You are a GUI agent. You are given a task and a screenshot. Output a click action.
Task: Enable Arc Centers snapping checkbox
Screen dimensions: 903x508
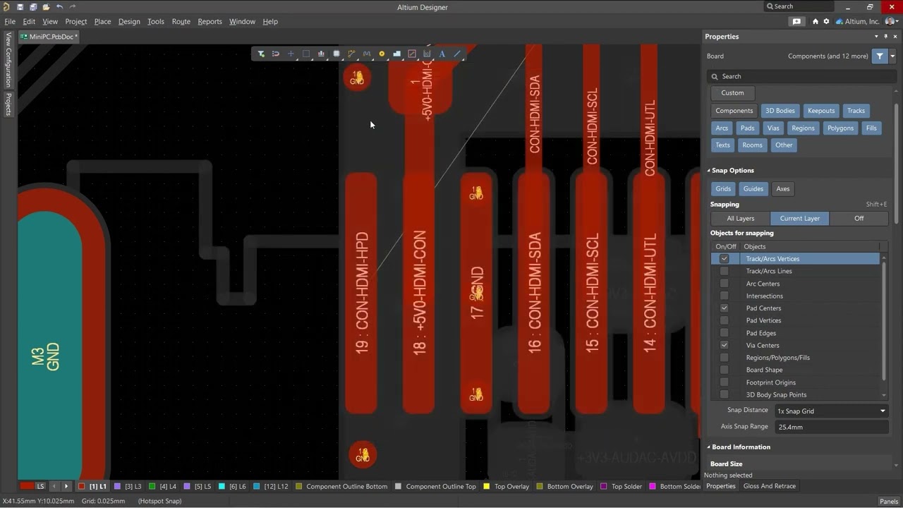click(724, 284)
